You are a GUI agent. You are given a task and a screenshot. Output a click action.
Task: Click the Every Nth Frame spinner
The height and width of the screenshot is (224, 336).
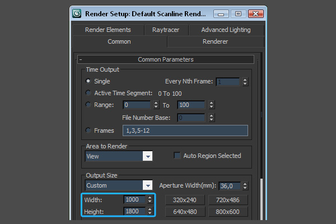(245, 81)
